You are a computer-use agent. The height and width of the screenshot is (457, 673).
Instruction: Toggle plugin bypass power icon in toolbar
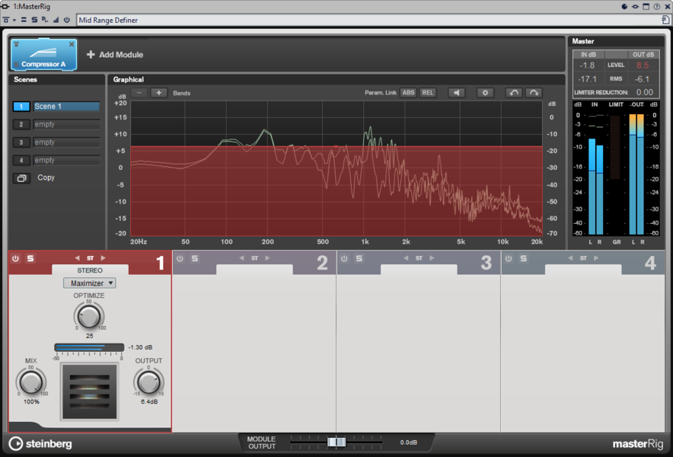(x=67, y=20)
